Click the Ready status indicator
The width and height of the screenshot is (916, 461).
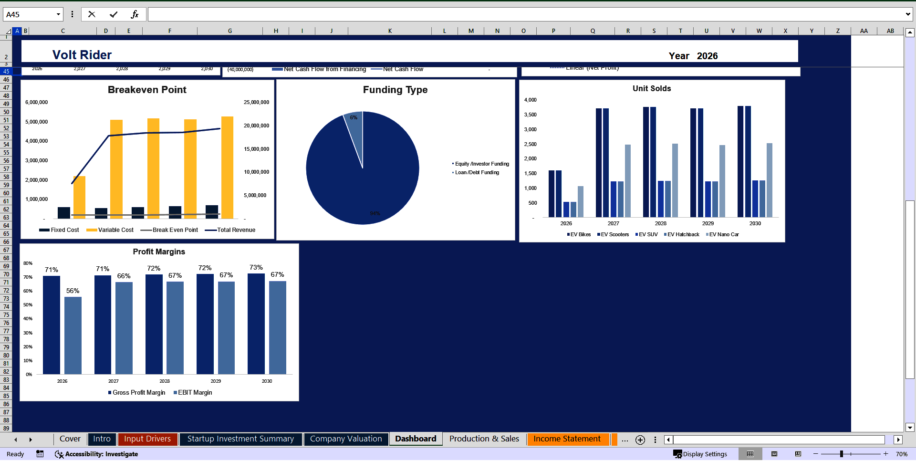[15, 454]
